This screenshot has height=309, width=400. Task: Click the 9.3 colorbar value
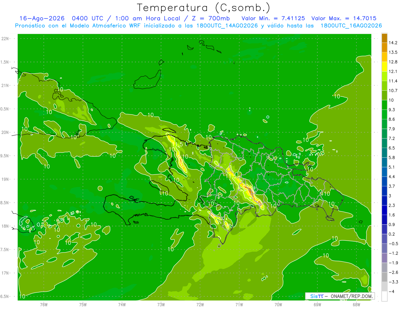tap(392, 110)
